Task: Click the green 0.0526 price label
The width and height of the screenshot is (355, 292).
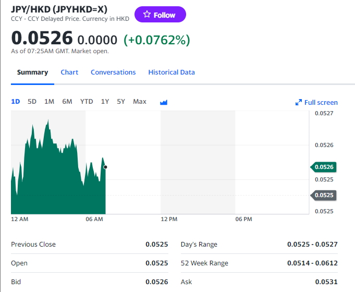Action: pyautogui.click(x=324, y=167)
